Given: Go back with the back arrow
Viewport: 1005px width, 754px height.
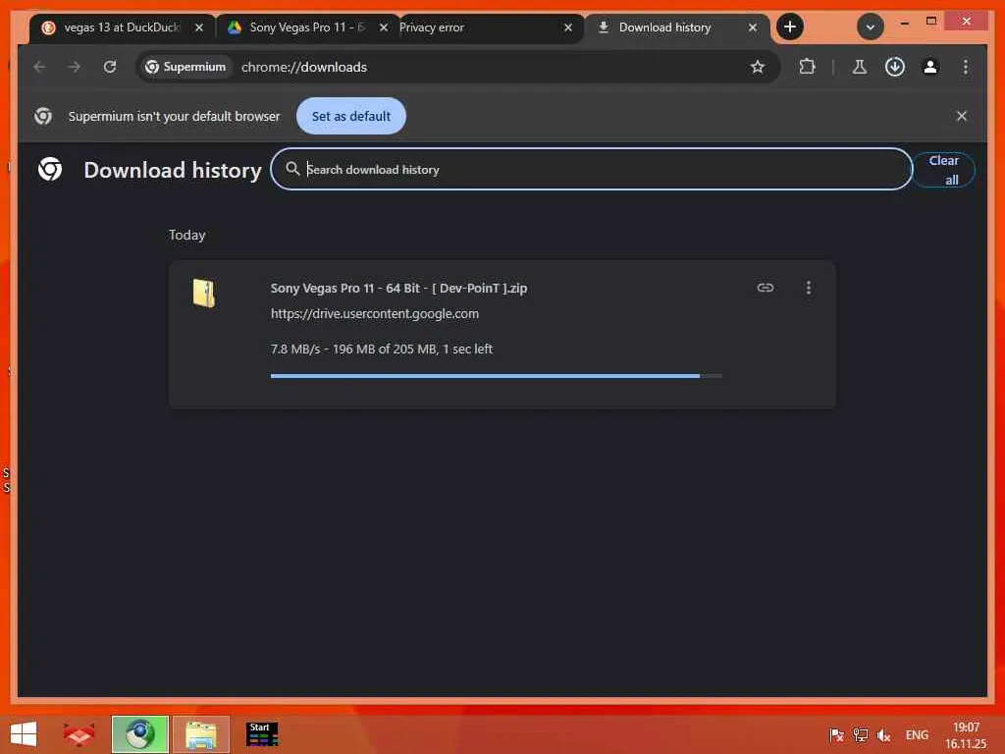Looking at the screenshot, I should [x=39, y=67].
